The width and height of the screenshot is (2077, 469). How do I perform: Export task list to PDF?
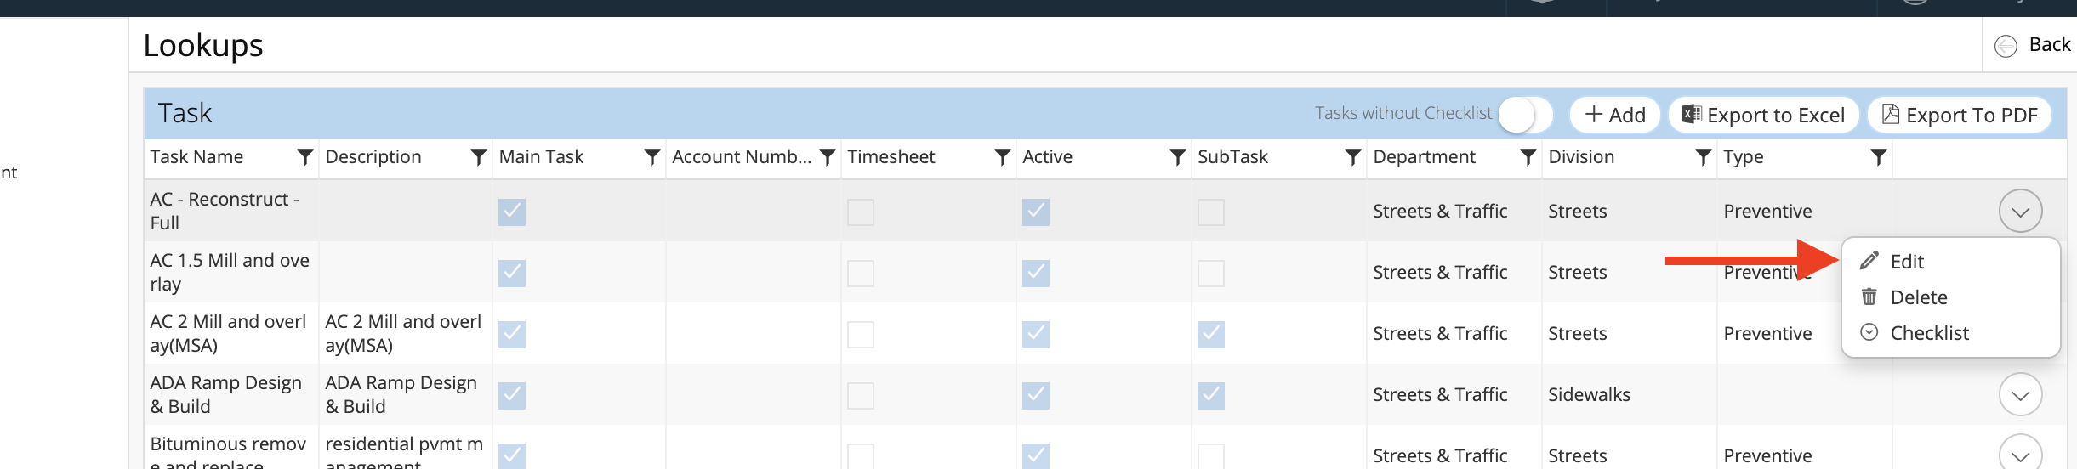click(1960, 115)
